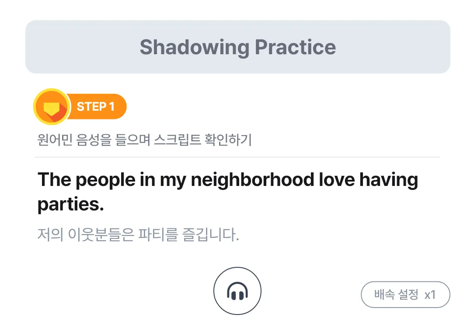Click the orange STEP 1 shield badge
Screen dimensions: 474x336
[x=51, y=106]
